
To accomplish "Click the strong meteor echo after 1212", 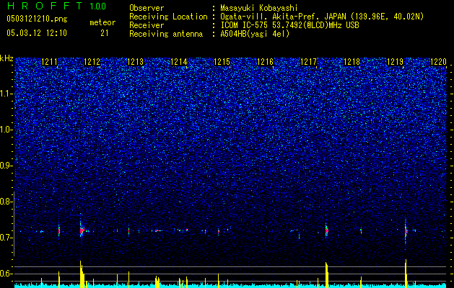I will coord(82,230).
